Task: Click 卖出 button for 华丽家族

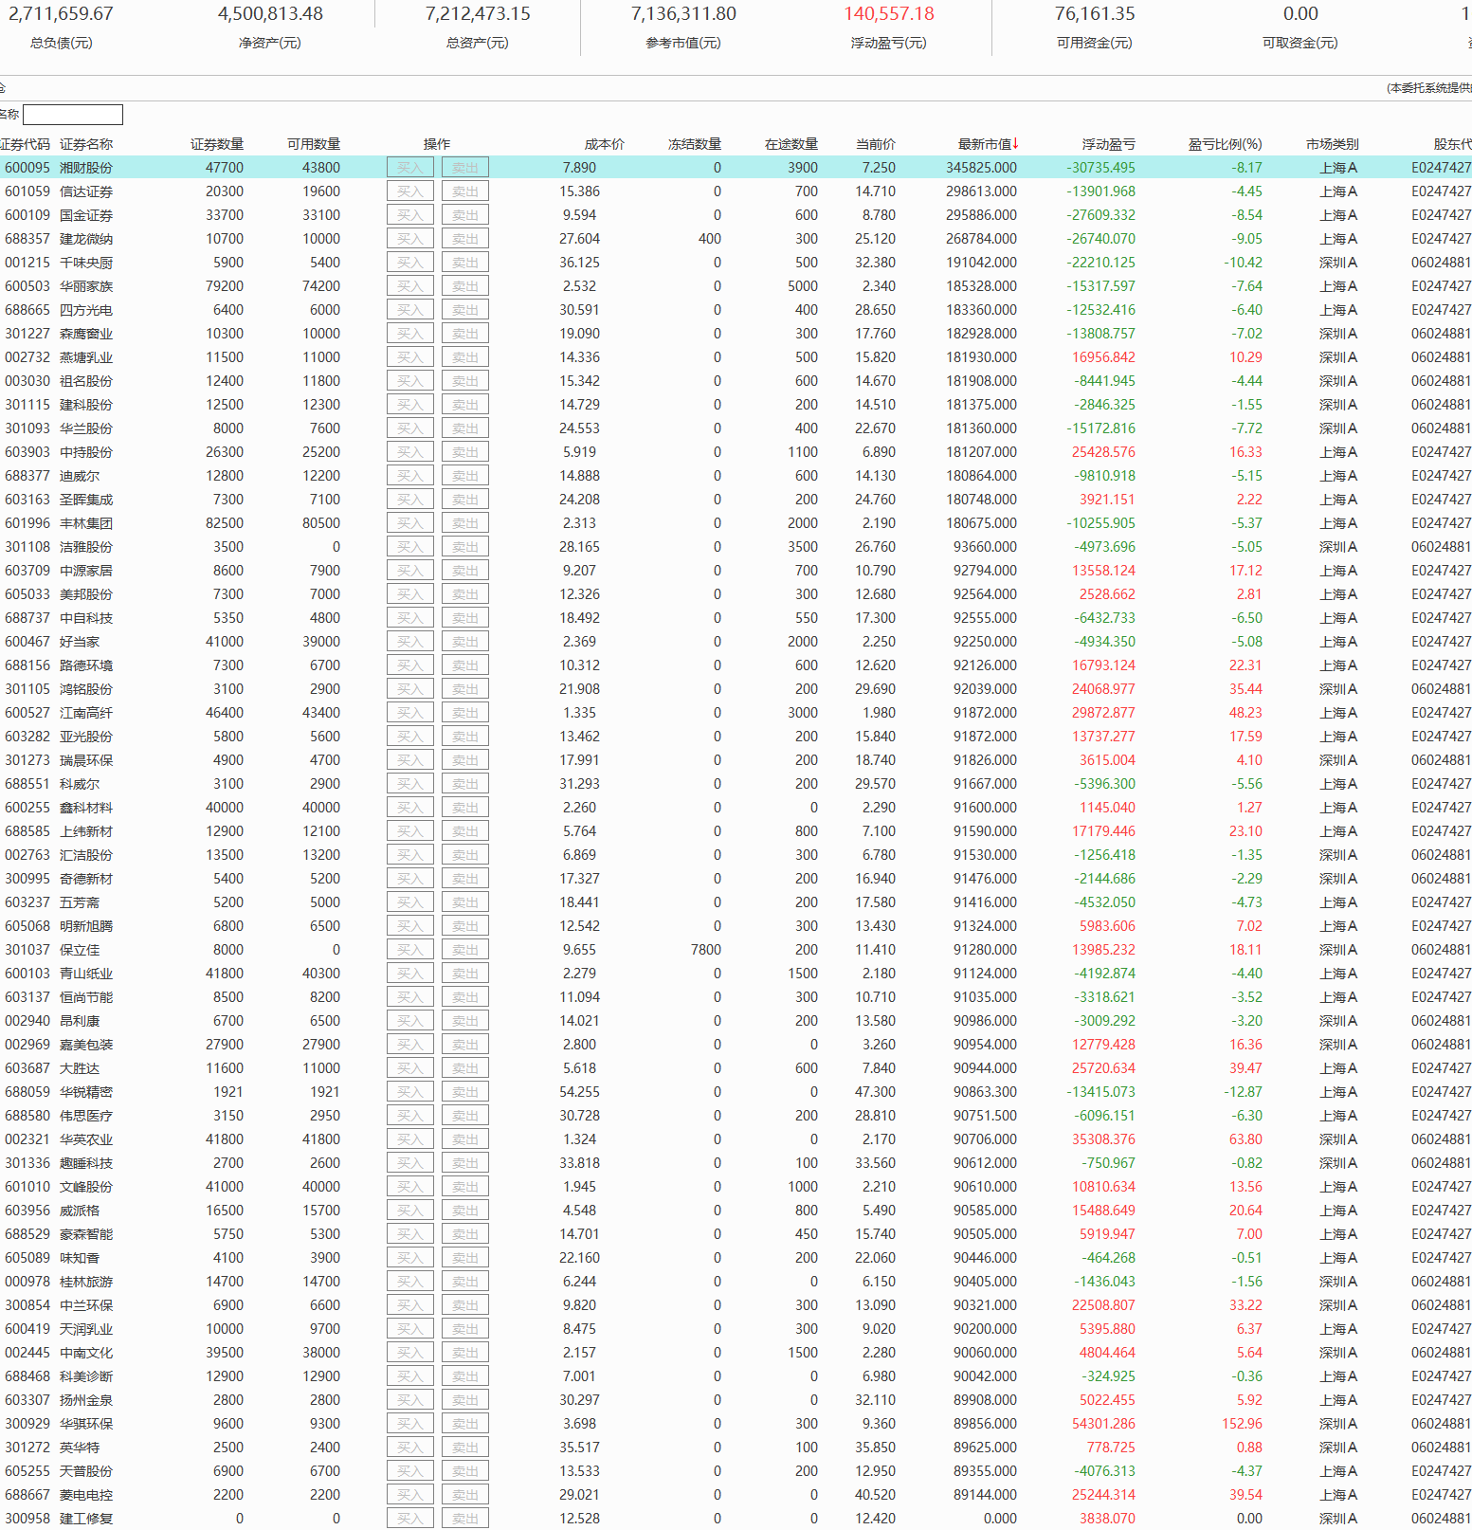Action: tap(465, 286)
